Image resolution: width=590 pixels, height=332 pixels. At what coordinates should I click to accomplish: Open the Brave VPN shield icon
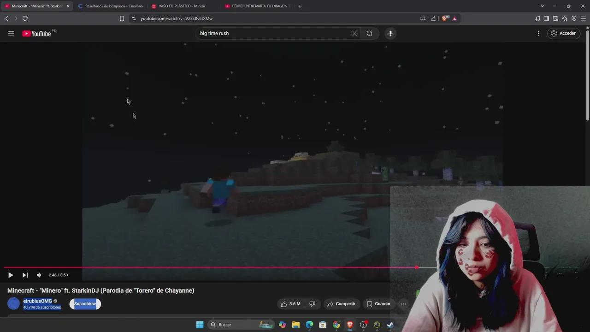tap(574, 18)
